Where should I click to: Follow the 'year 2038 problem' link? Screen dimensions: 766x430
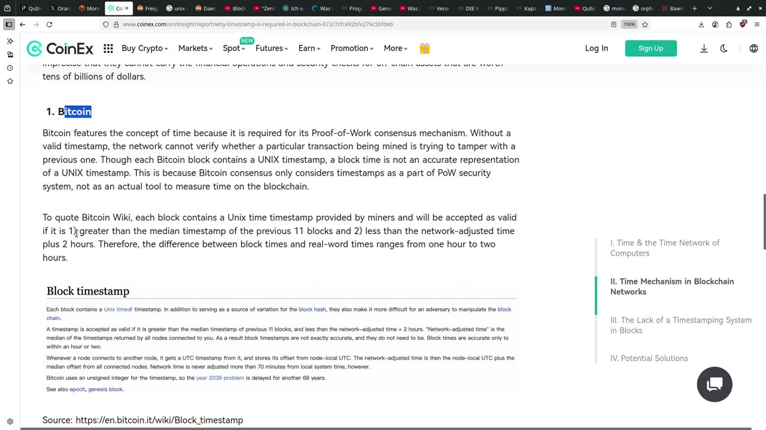(220, 378)
